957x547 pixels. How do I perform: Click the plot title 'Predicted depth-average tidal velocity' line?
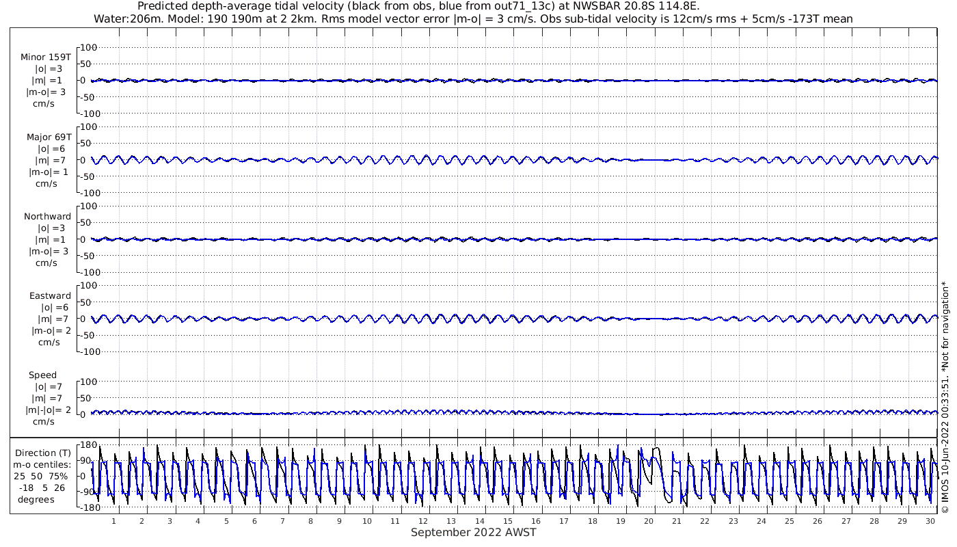tap(418, 6)
